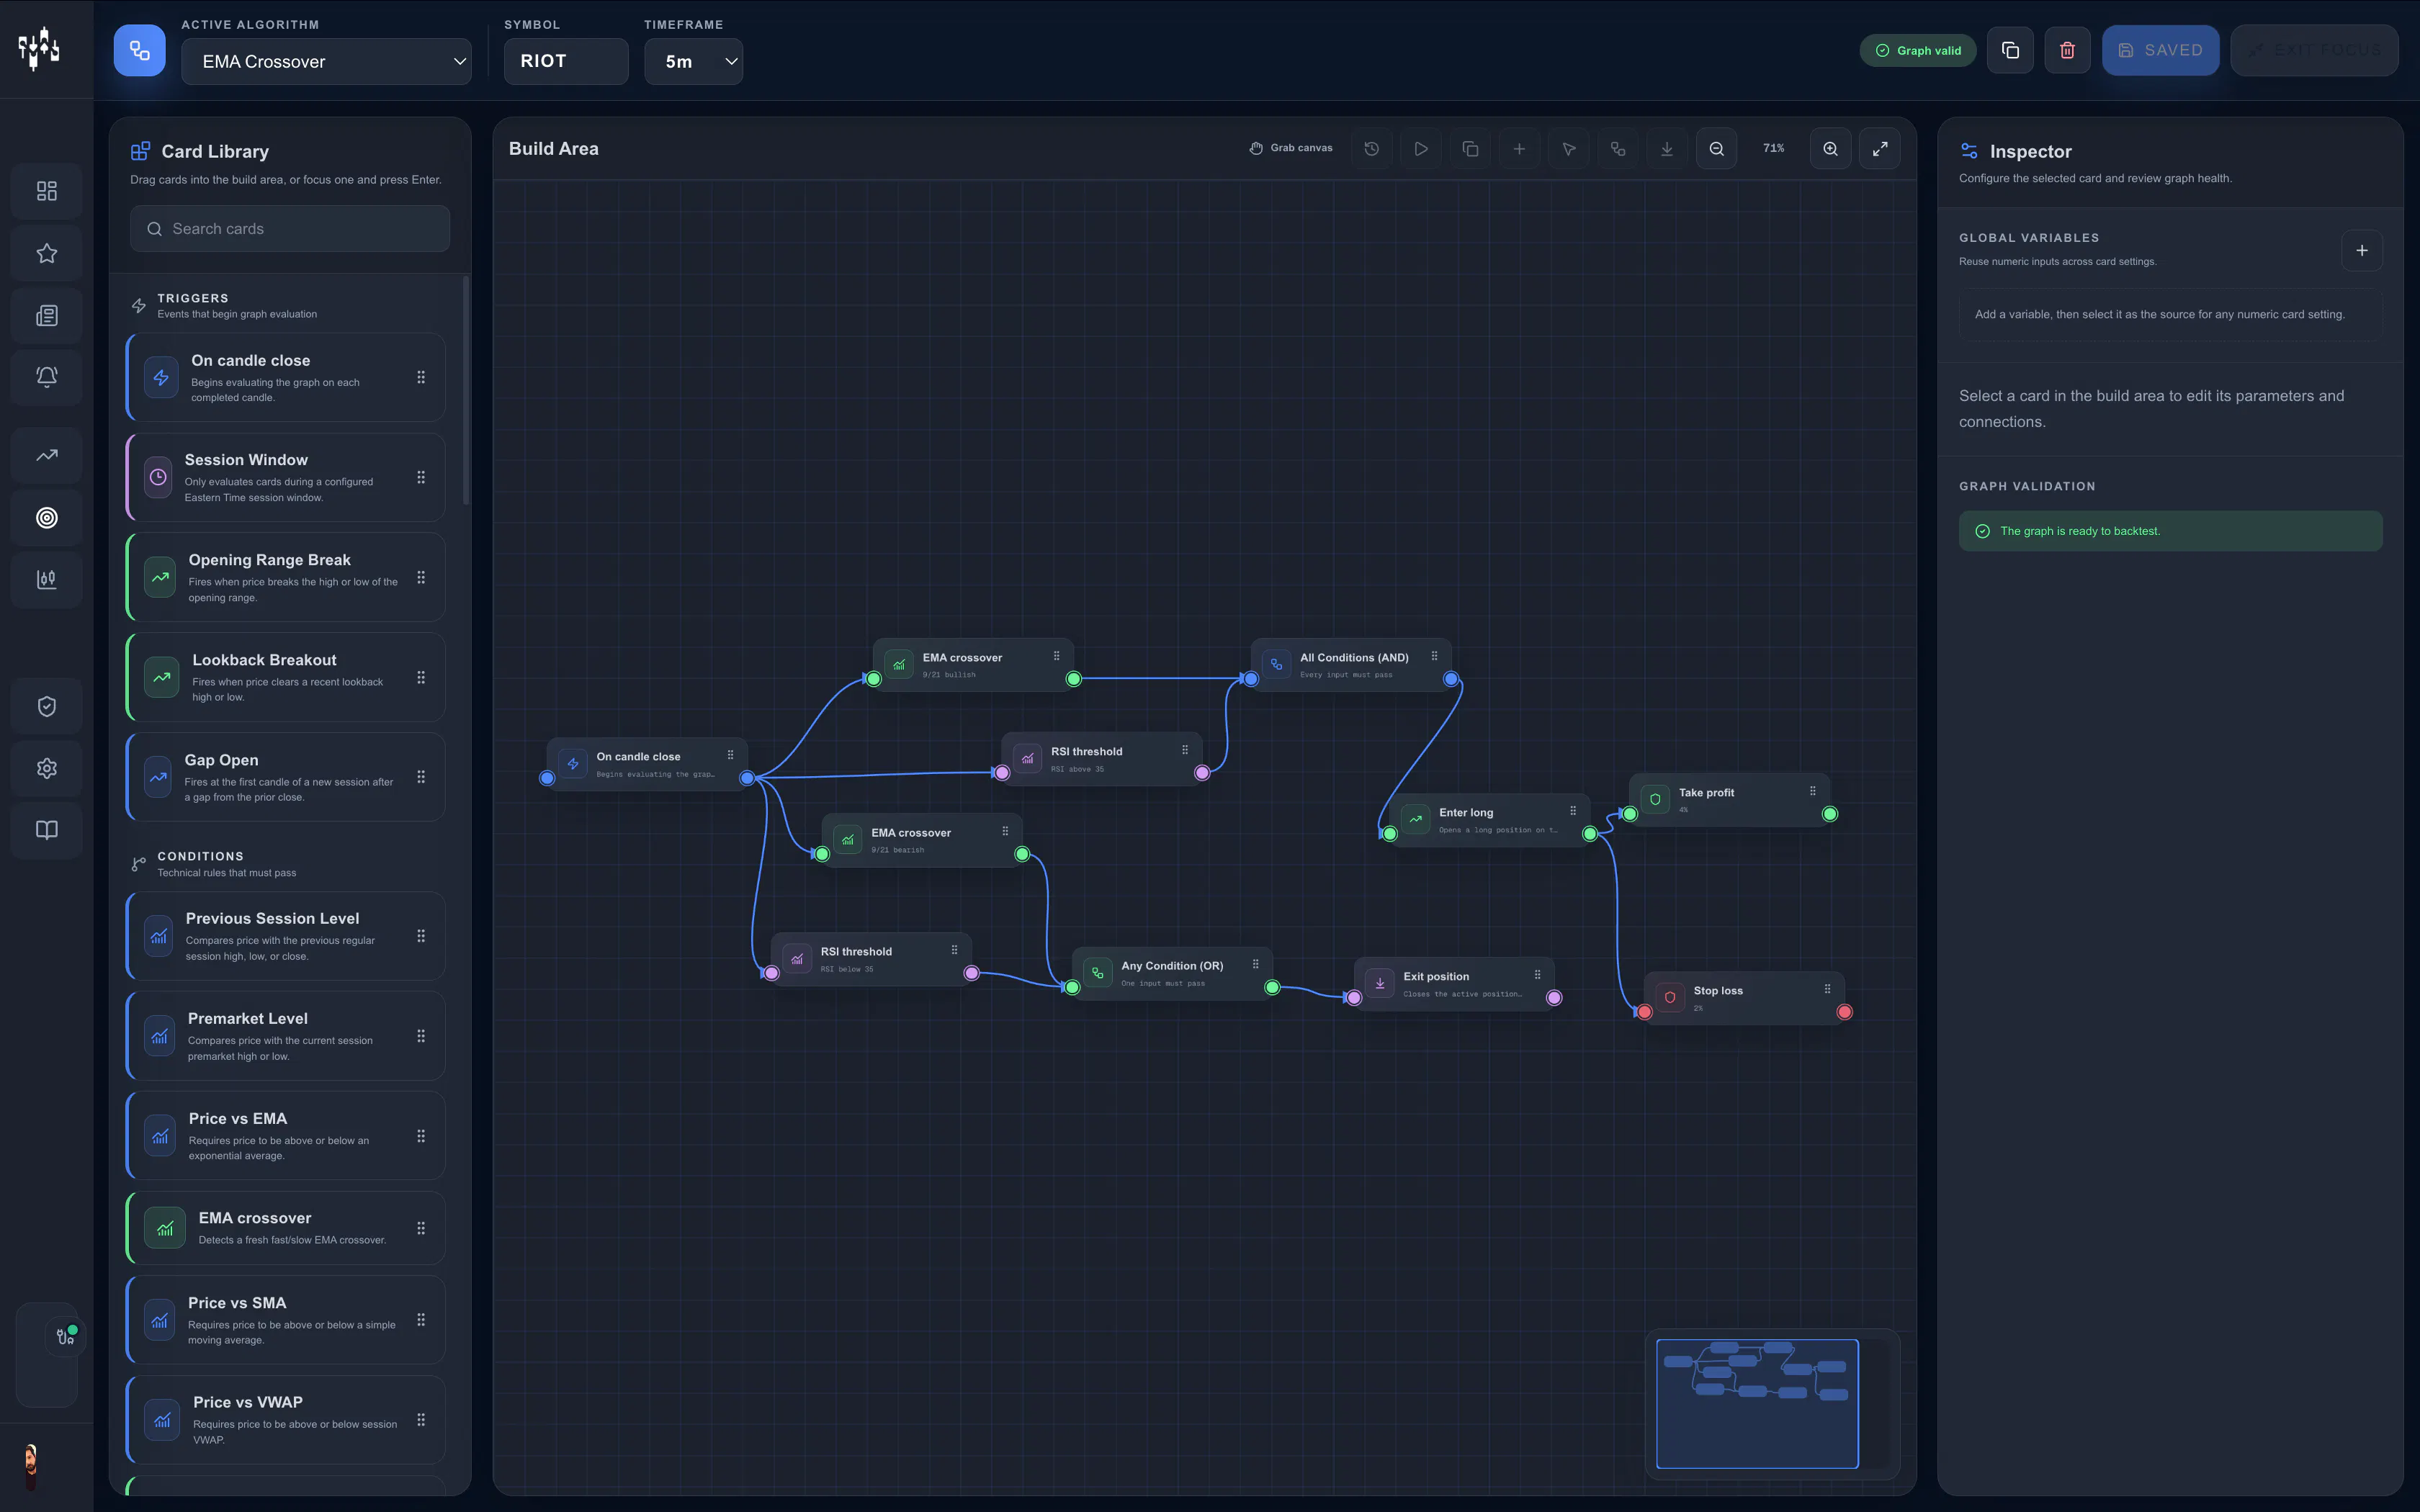Click the drag handle on Session Window card
Screen dimensions: 2420x1512
click(x=421, y=478)
